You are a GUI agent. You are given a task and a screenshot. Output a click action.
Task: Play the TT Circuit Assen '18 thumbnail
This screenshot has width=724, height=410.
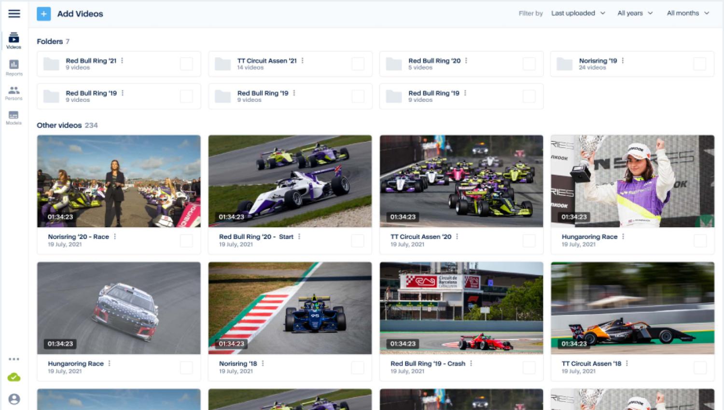632,308
